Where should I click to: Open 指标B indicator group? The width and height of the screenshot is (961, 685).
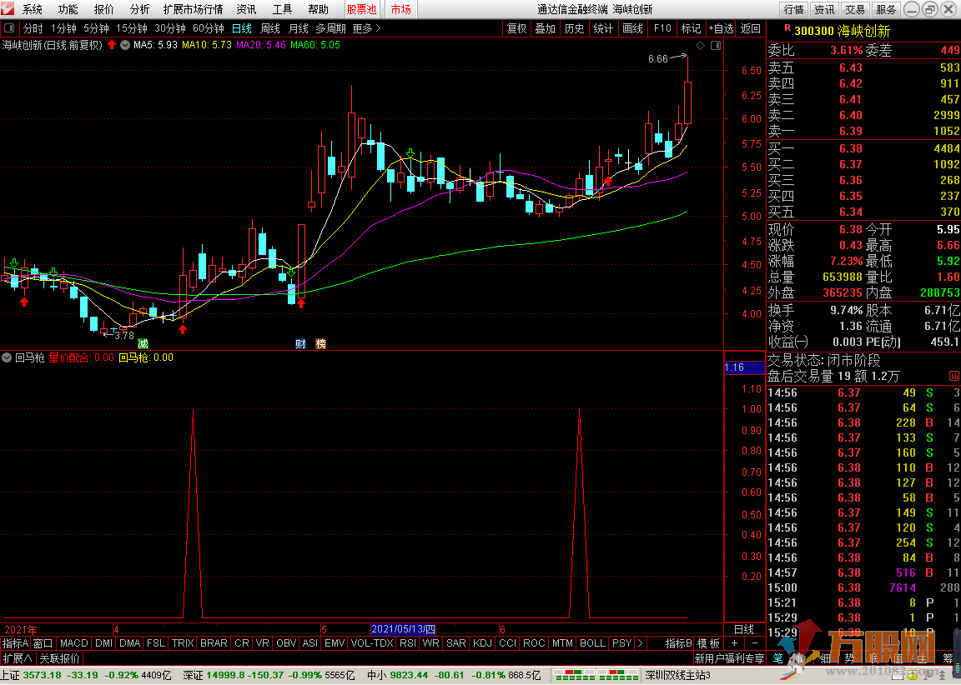point(678,642)
